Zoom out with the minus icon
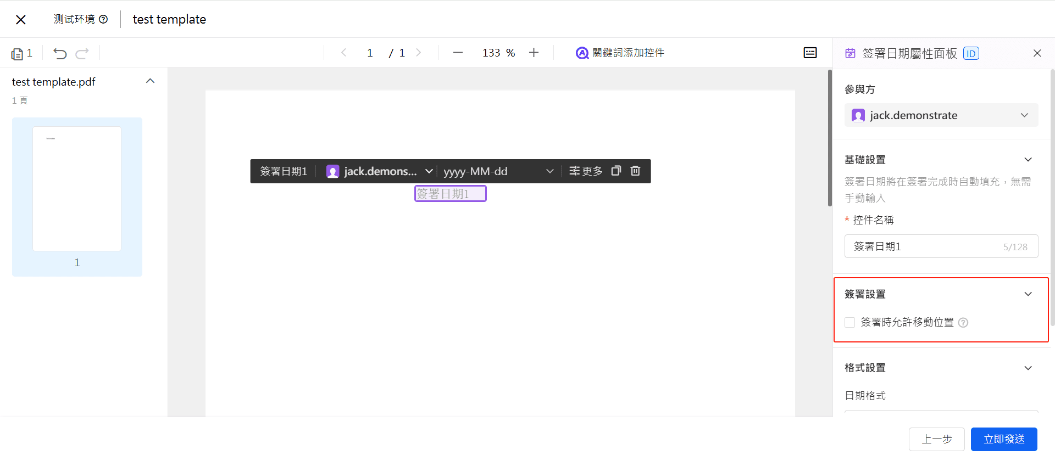The height and width of the screenshot is (461, 1055). pyautogui.click(x=458, y=53)
